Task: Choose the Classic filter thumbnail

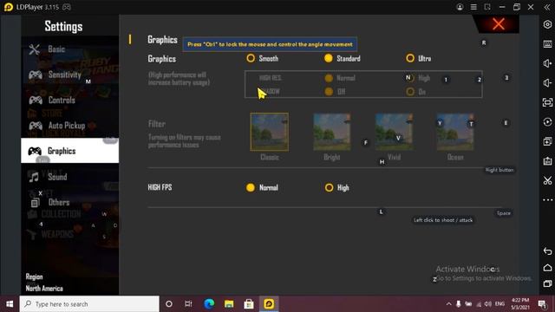Action: (270, 132)
